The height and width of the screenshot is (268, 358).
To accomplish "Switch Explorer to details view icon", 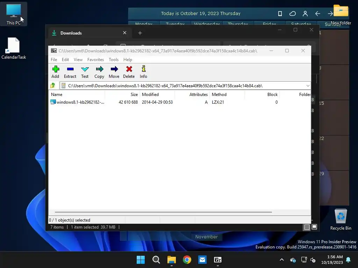I will tap(307, 227).
